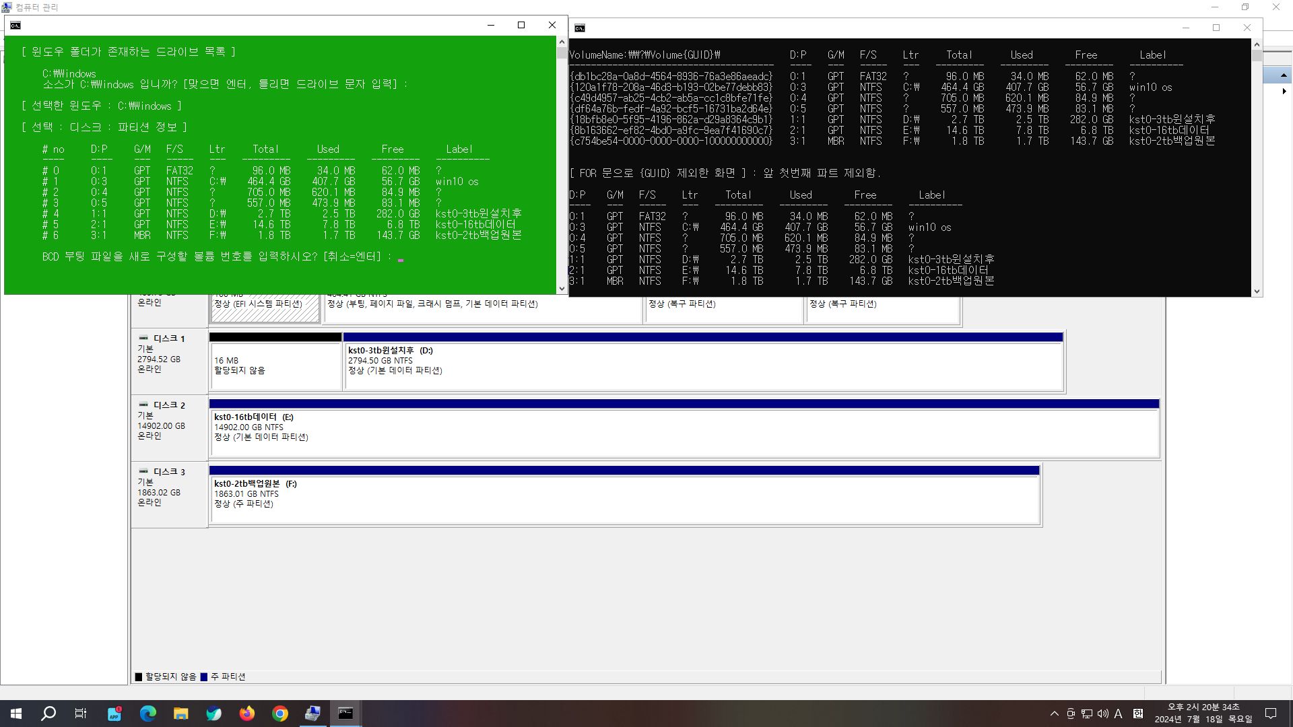The height and width of the screenshot is (727, 1293).
Task: Launch Microsoft Edge from the taskbar
Action: 147,714
